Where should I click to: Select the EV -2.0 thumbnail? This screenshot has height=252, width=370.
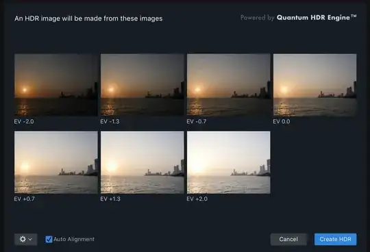(x=56, y=85)
